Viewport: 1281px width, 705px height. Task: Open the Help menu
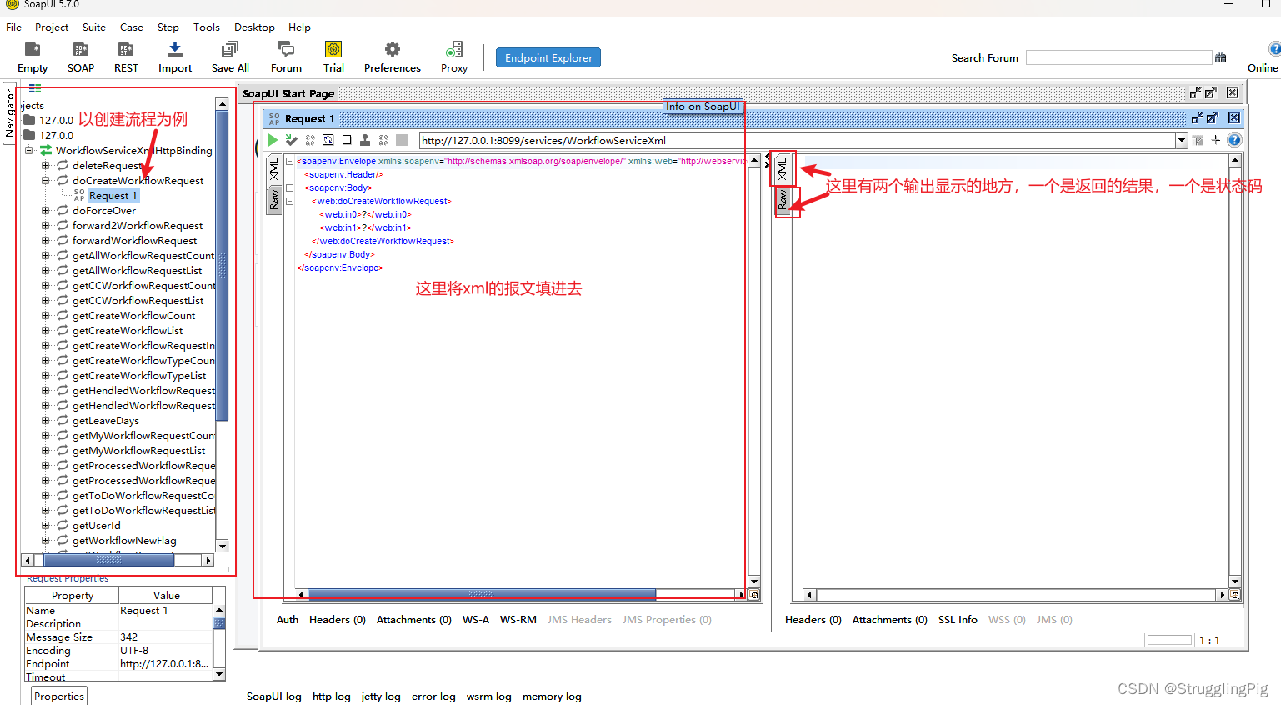[x=299, y=27]
